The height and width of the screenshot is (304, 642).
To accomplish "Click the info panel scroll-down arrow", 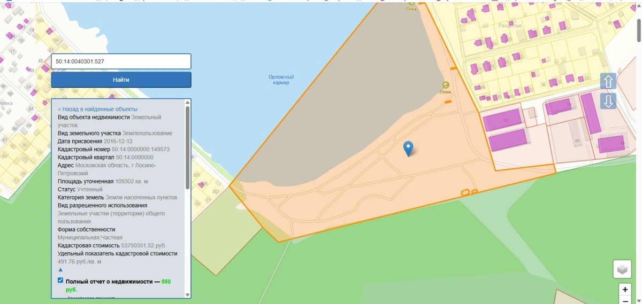I will click(187, 294).
